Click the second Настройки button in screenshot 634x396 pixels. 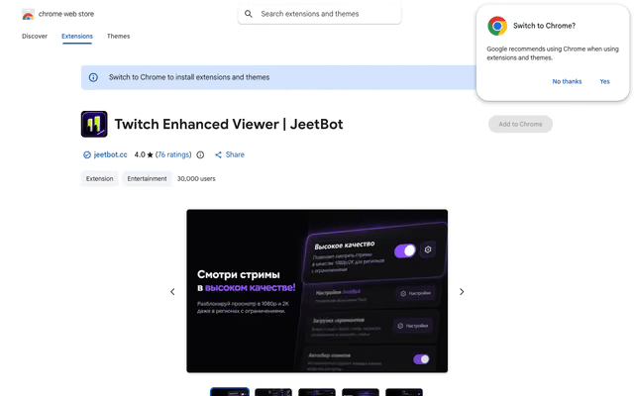point(413,326)
